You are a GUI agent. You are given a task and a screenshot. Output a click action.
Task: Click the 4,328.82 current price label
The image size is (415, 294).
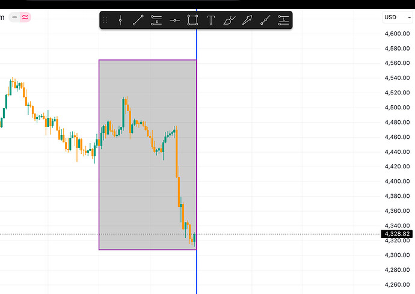coord(397,234)
